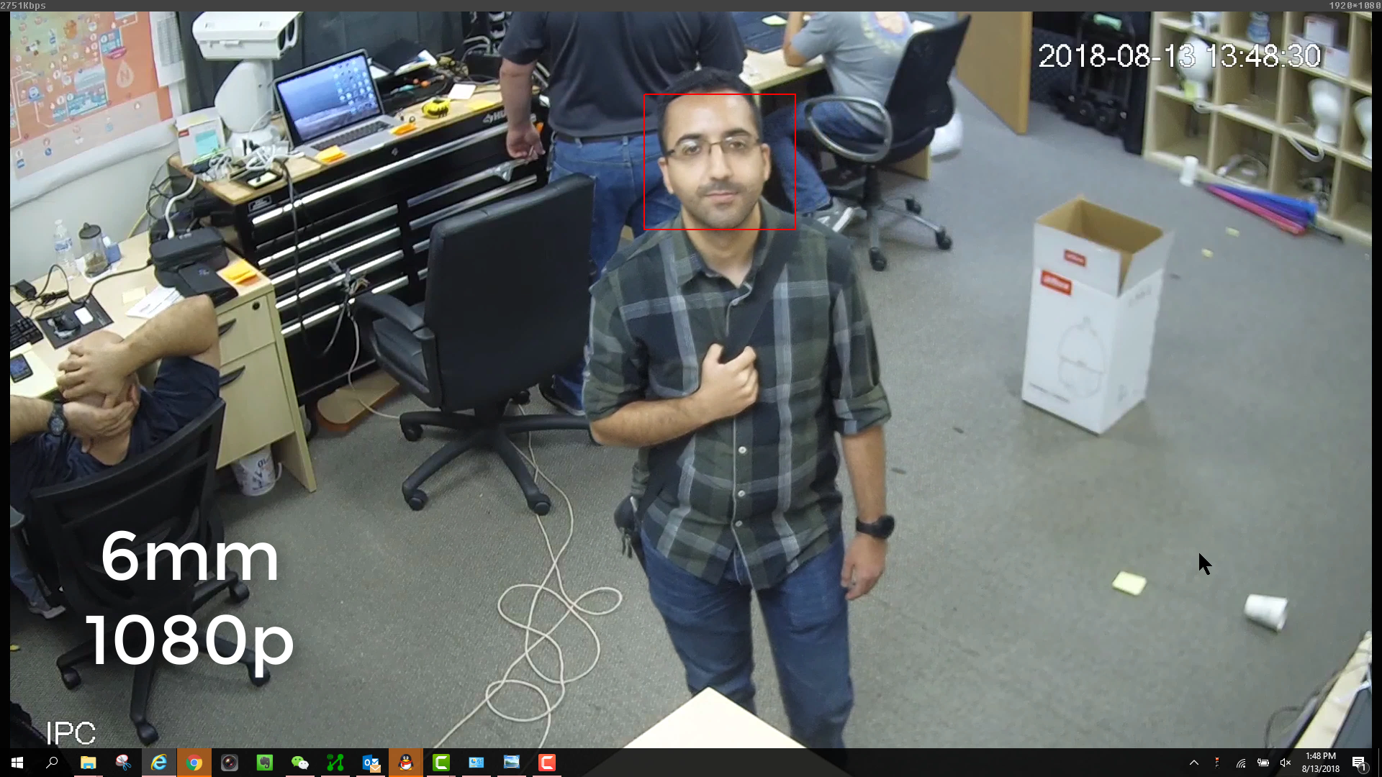Open the Photos landscape taskbar icon
This screenshot has width=1382, height=777.
(512, 763)
